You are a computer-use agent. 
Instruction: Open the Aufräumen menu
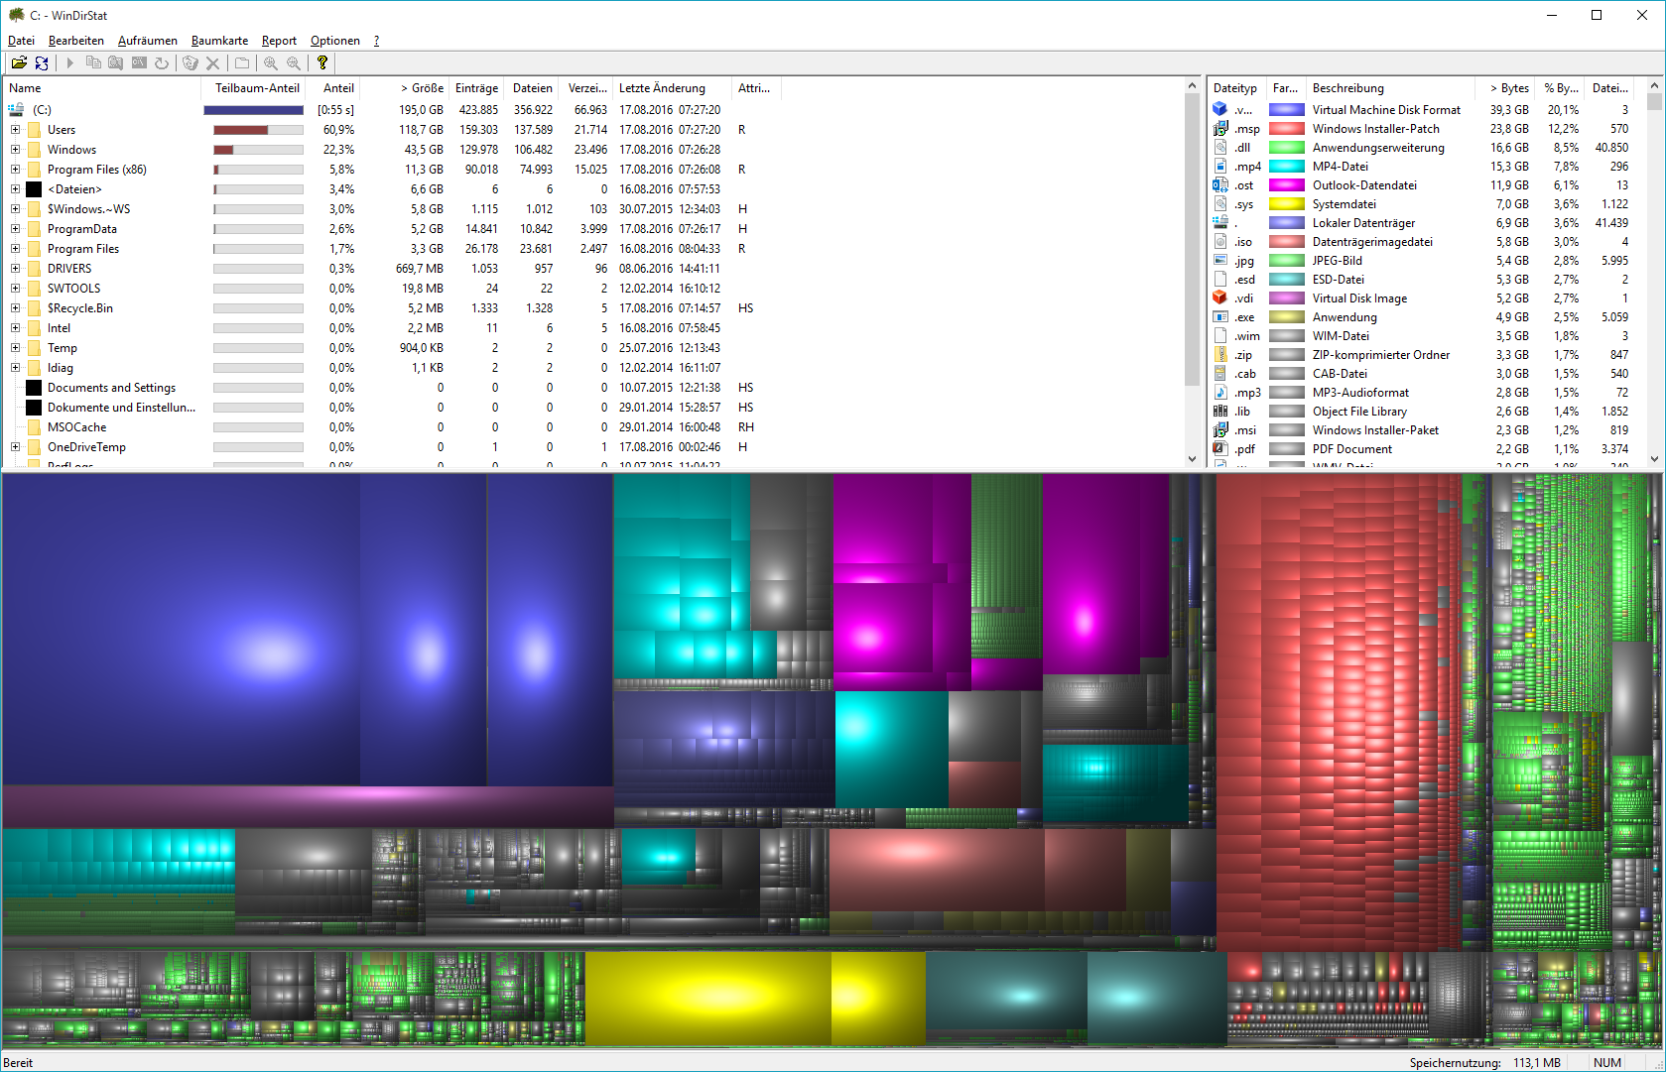tap(147, 41)
